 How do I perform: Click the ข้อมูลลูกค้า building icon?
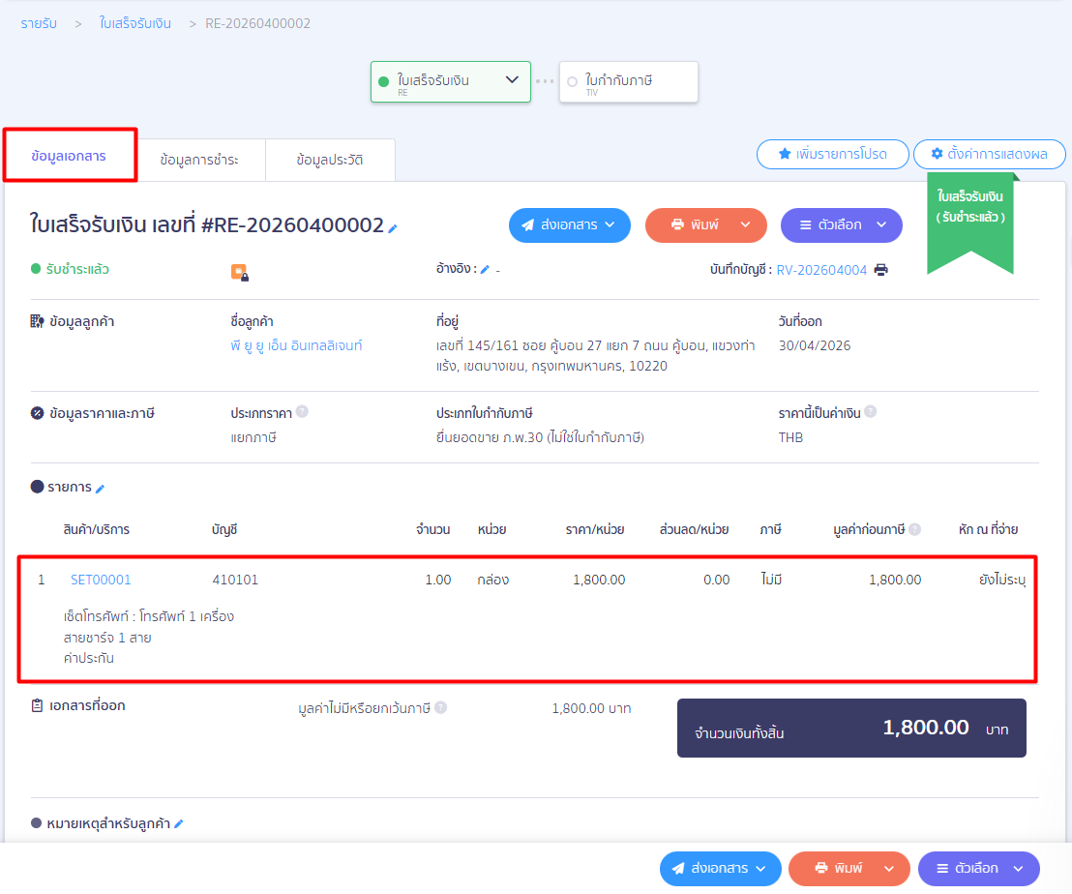pyautogui.click(x=37, y=321)
